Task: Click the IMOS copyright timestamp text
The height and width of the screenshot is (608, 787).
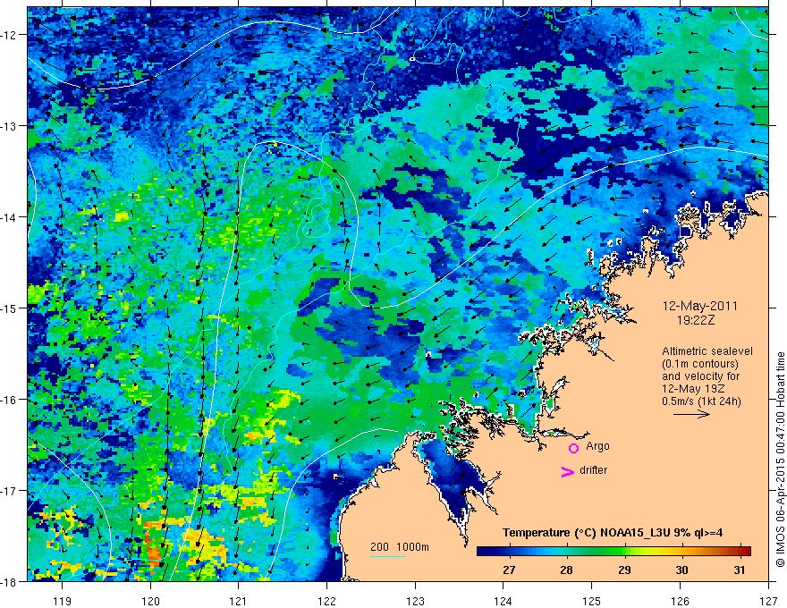Action: click(x=780, y=460)
